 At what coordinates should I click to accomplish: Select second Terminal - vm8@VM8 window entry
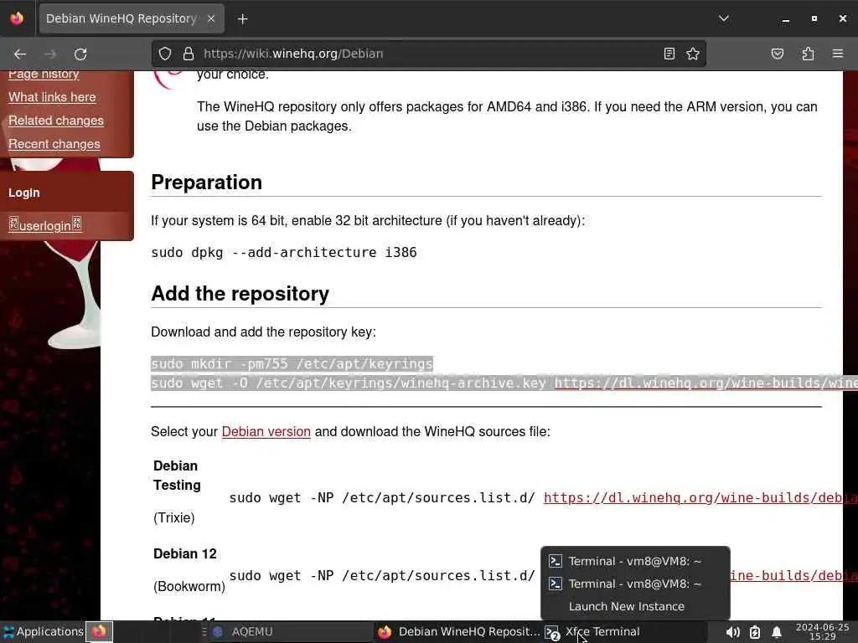coord(635,584)
